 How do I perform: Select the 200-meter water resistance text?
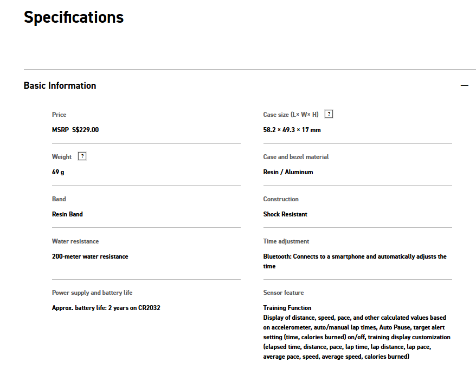point(90,256)
